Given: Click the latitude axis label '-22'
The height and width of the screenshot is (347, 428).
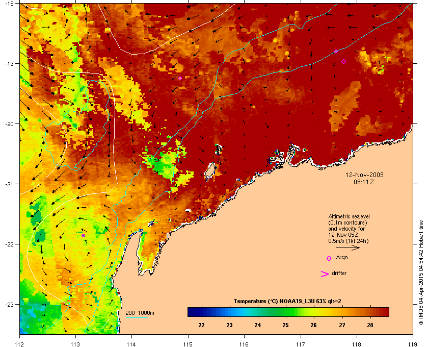Looking at the screenshot, I should (10, 244).
